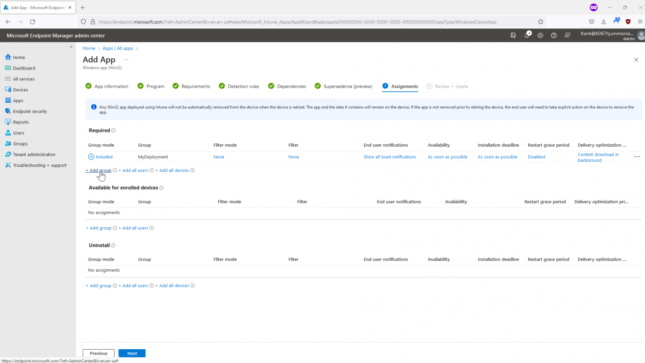Go to Review + create step
Image resolution: width=645 pixels, height=363 pixels.
tap(447, 86)
